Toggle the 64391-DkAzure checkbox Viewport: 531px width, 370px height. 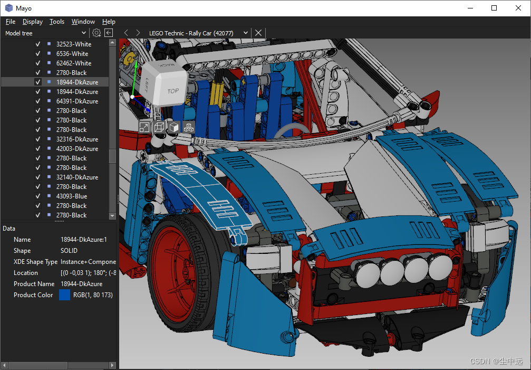[x=38, y=101]
